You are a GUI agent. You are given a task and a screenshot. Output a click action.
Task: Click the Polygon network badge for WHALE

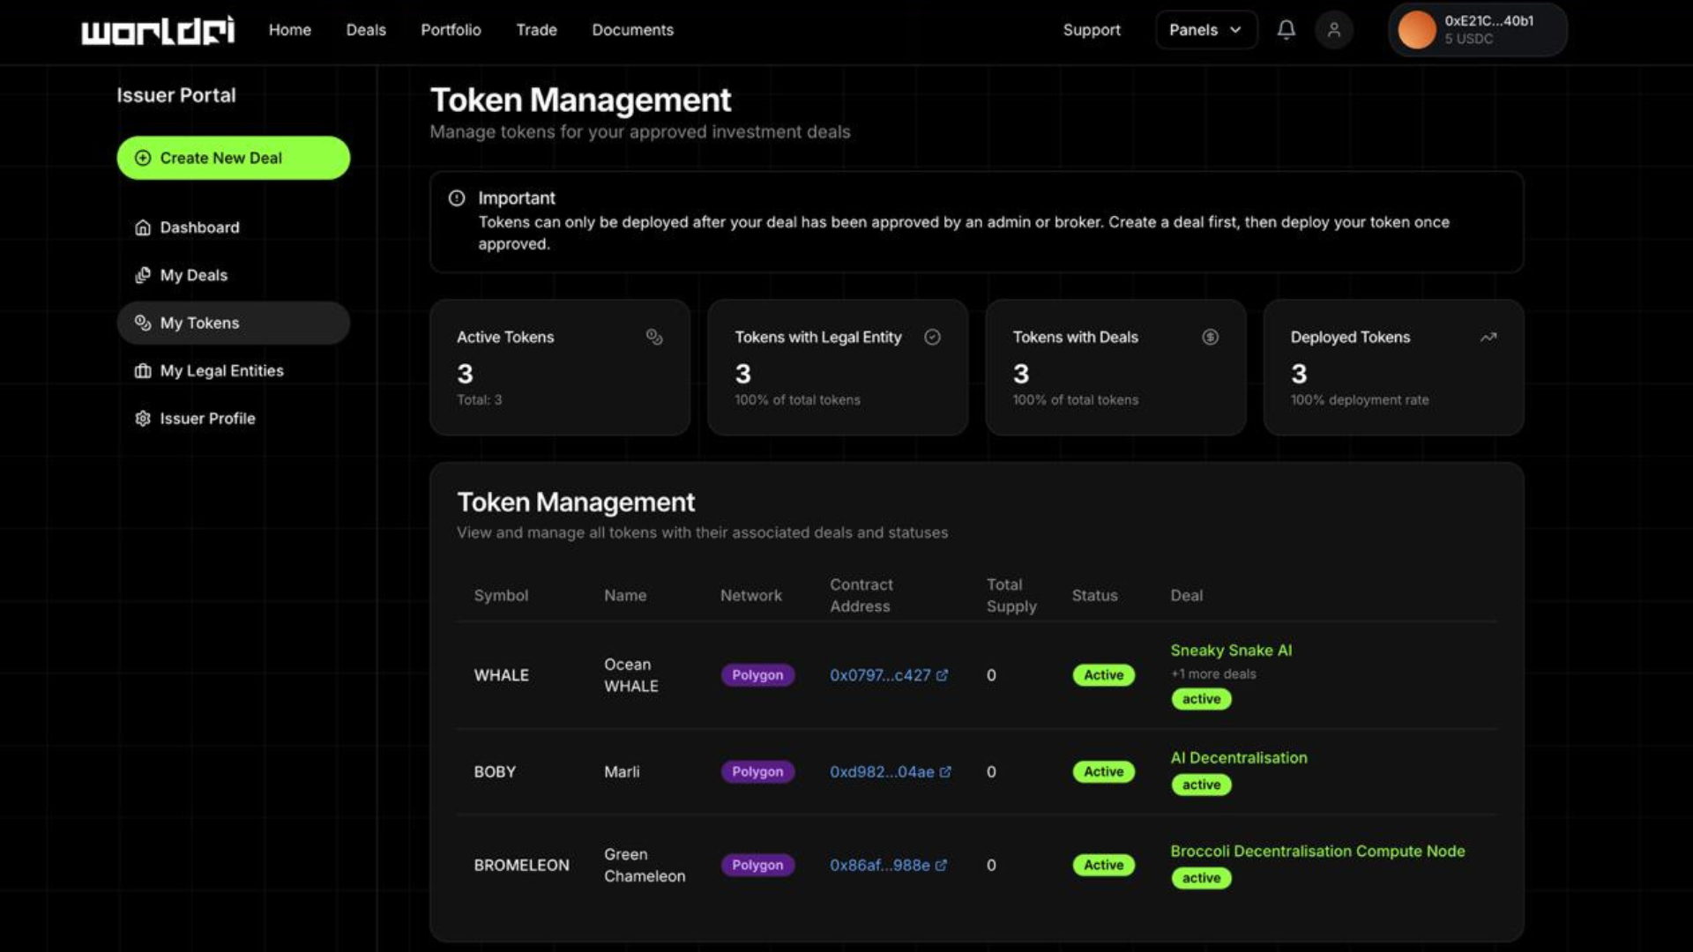point(757,675)
